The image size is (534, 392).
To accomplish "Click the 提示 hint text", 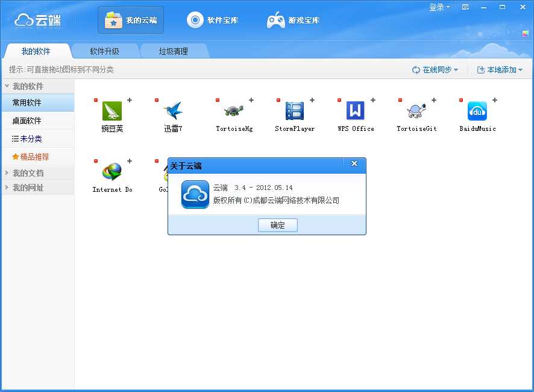I will (61, 69).
